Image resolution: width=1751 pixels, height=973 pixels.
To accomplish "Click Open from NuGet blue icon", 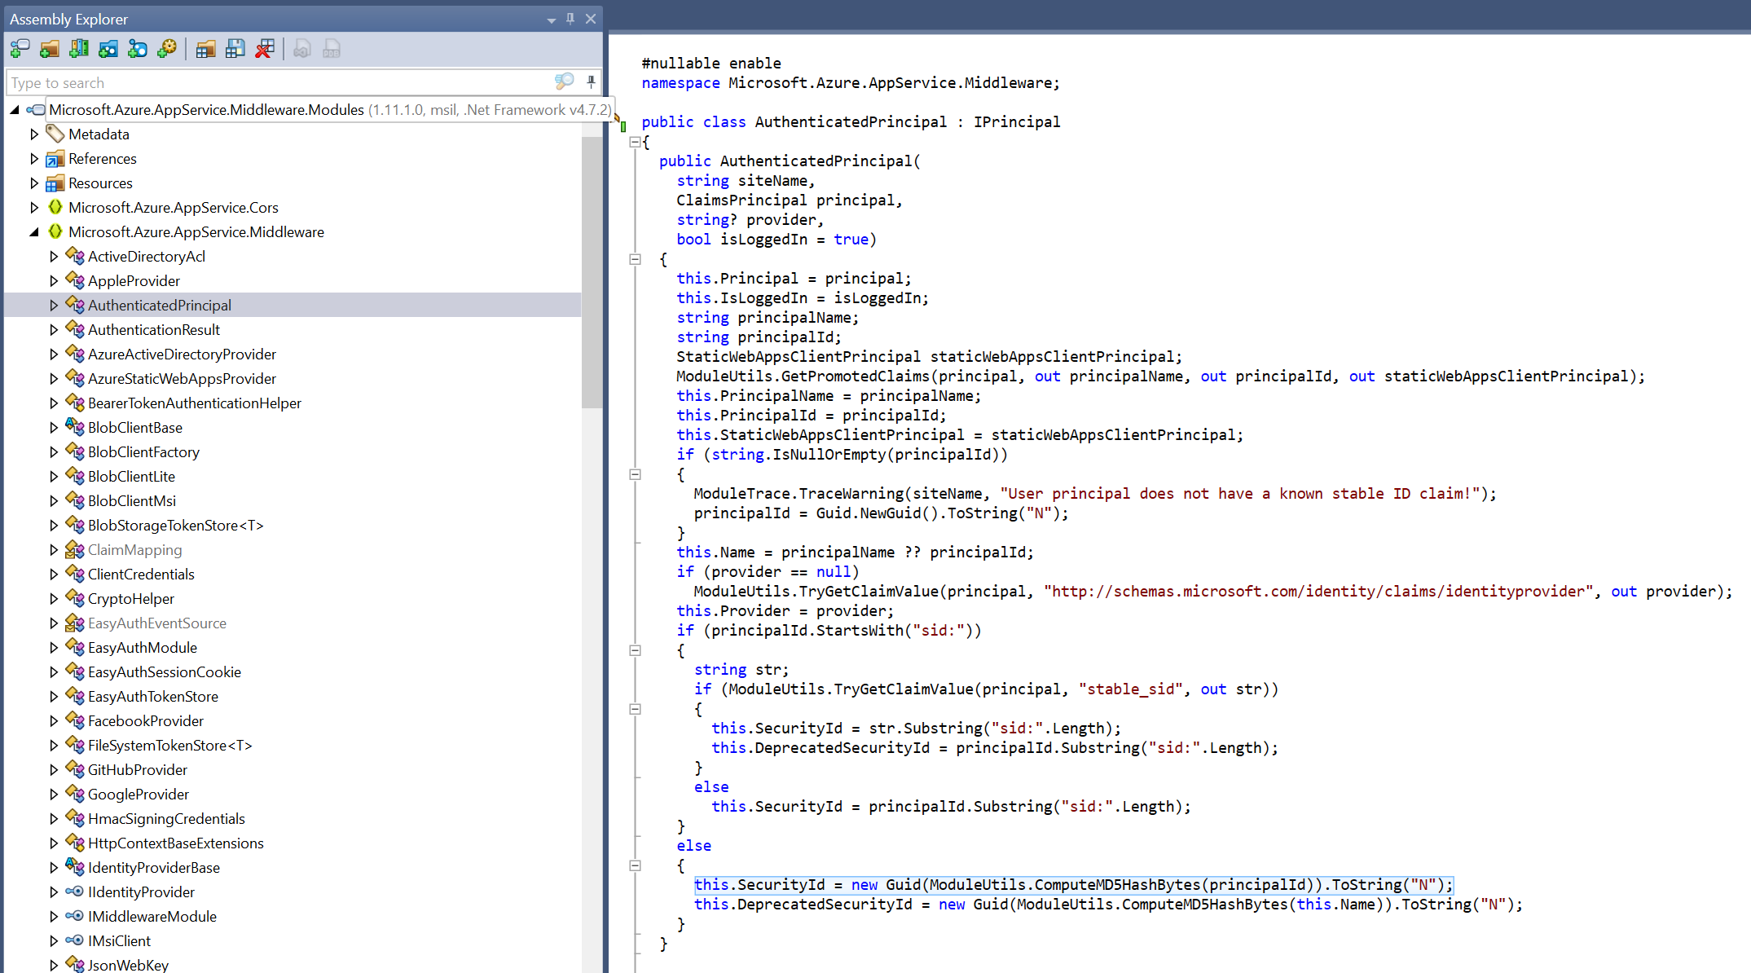I will click(138, 50).
